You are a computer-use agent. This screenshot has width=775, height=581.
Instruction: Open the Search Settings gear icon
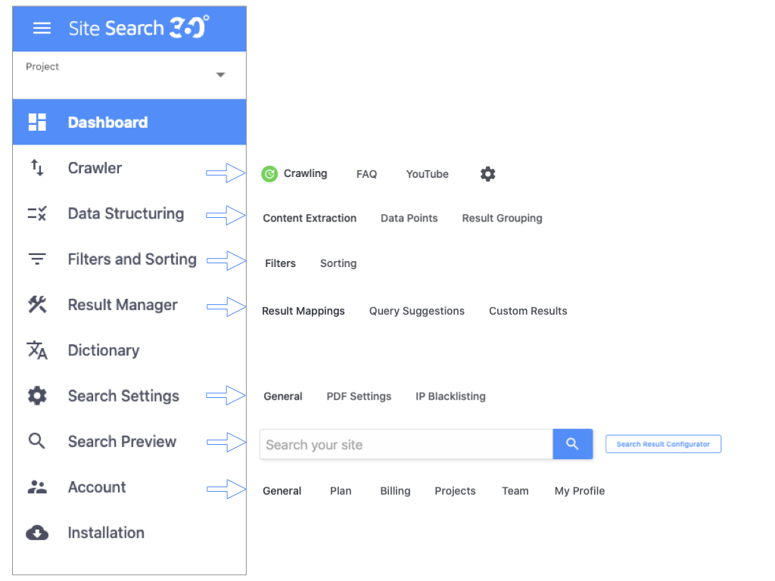click(x=37, y=396)
